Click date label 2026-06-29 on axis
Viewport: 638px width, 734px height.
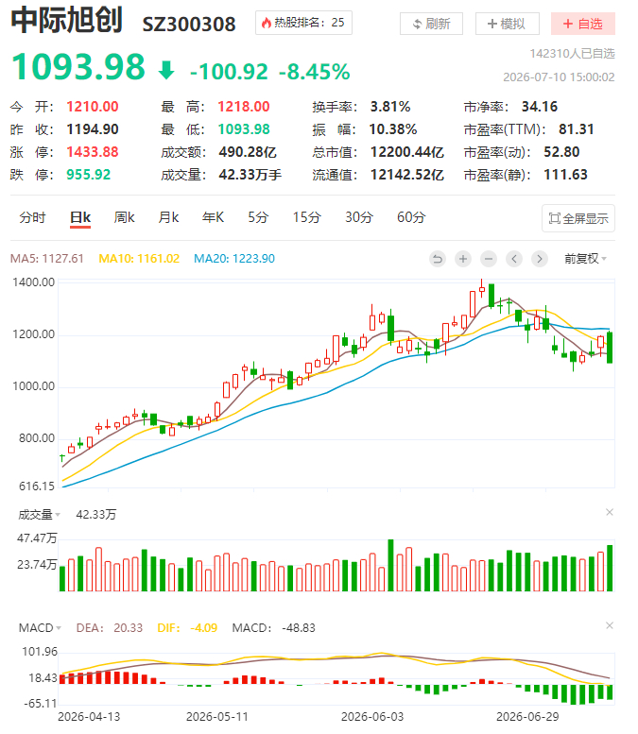pos(527,717)
